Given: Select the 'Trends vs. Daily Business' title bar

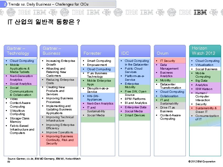Looking at the screenshot, I should tap(58, 4).
